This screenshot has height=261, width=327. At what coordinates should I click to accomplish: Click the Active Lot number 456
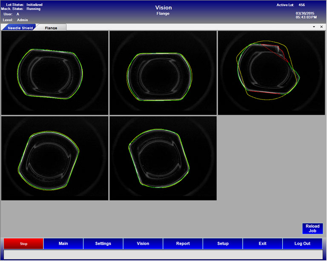point(301,5)
